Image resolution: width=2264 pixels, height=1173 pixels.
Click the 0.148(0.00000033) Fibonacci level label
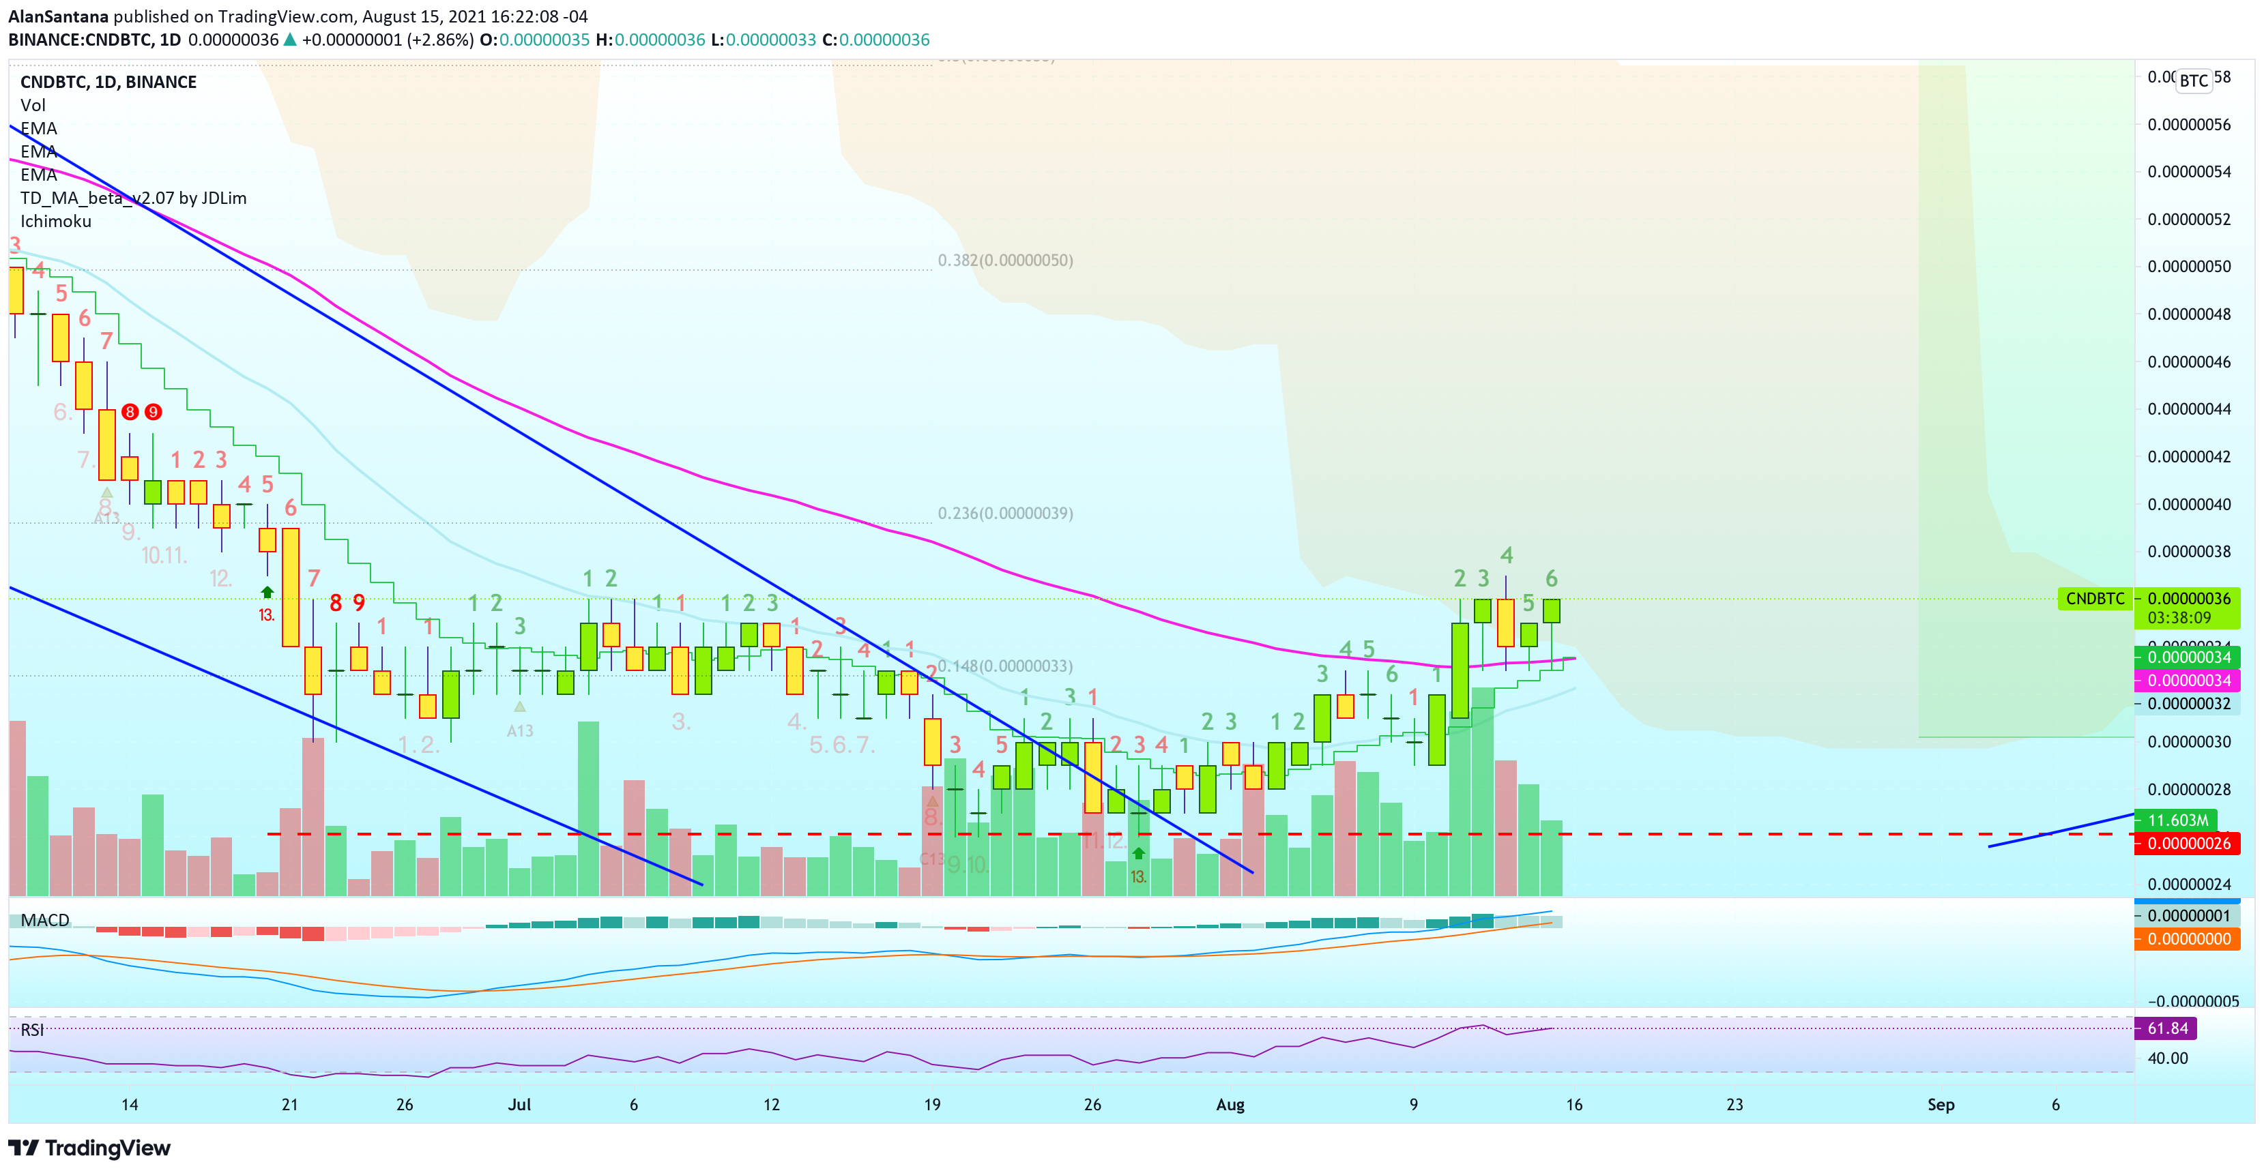pos(1004,666)
